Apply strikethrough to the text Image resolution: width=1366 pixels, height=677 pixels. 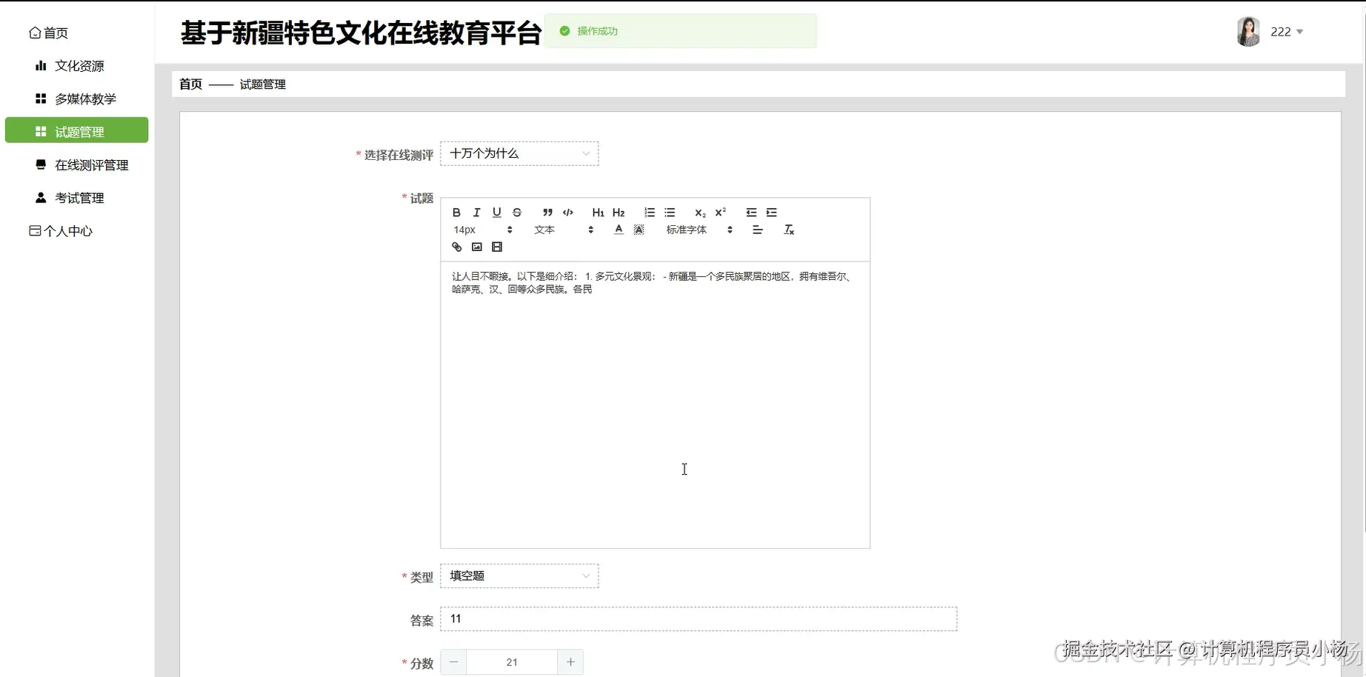pos(516,213)
